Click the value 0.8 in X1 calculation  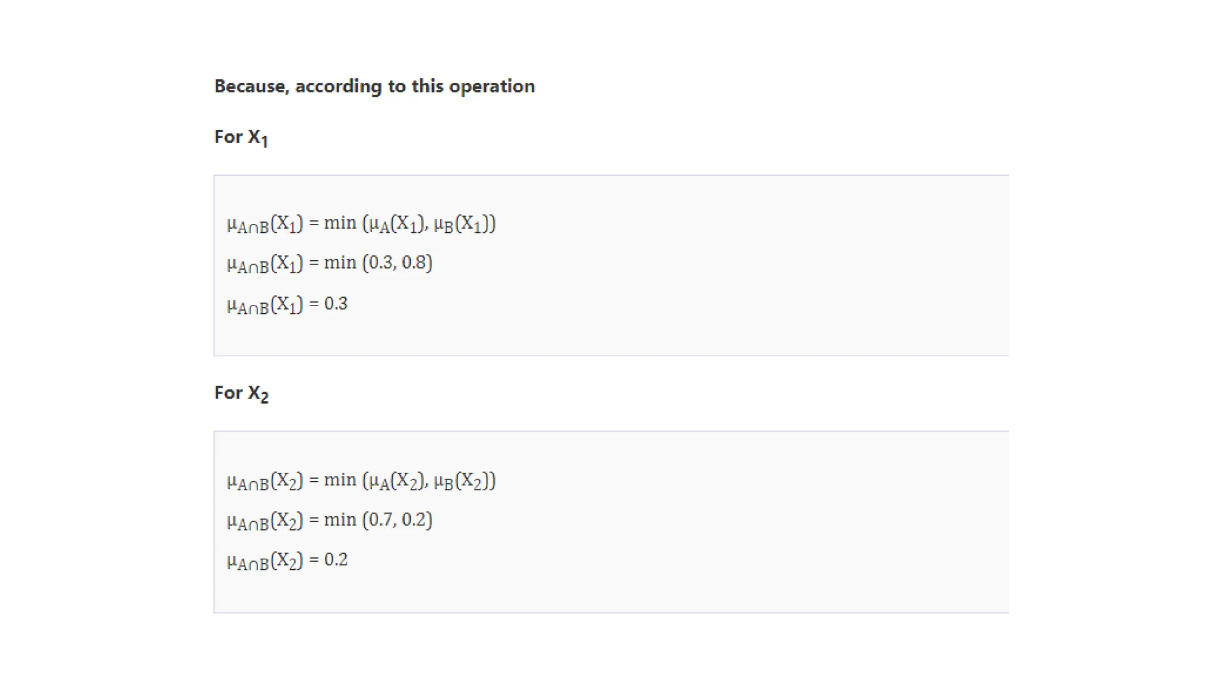pos(414,263)
